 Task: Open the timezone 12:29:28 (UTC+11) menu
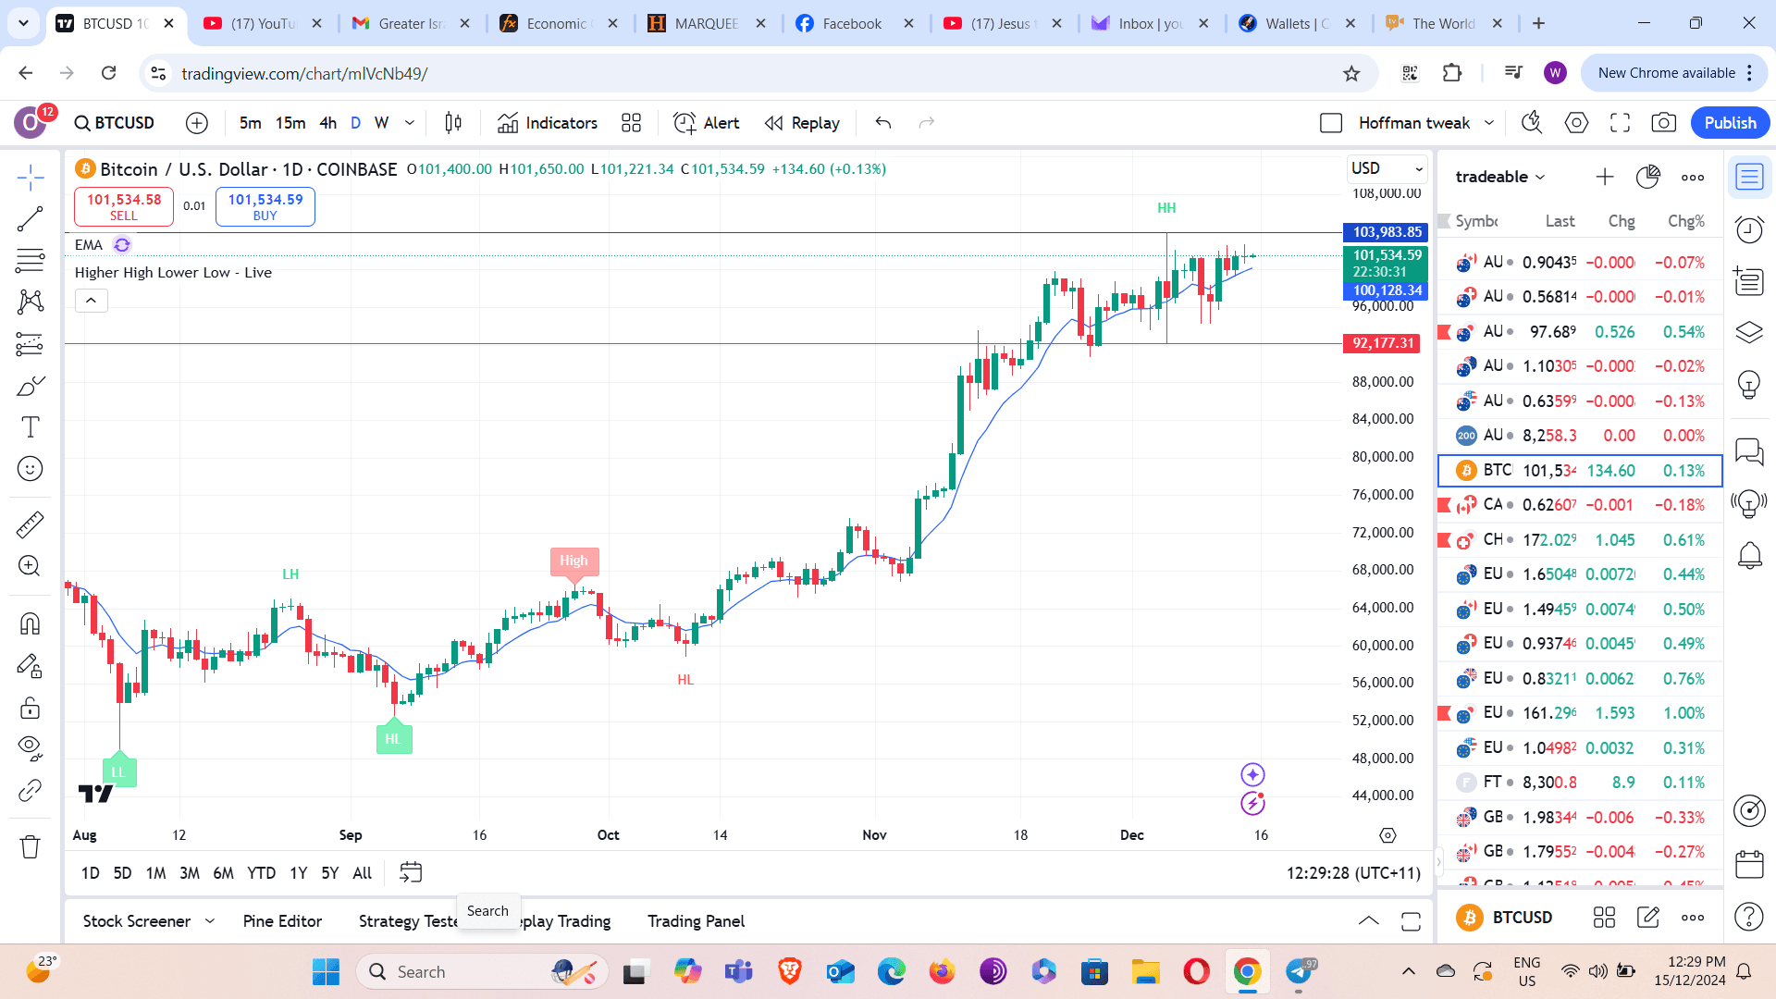[1353, 873]
